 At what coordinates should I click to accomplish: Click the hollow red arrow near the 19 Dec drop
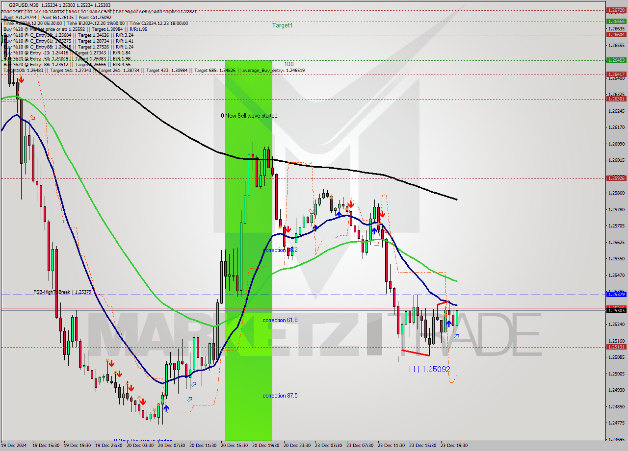point(32,117)
